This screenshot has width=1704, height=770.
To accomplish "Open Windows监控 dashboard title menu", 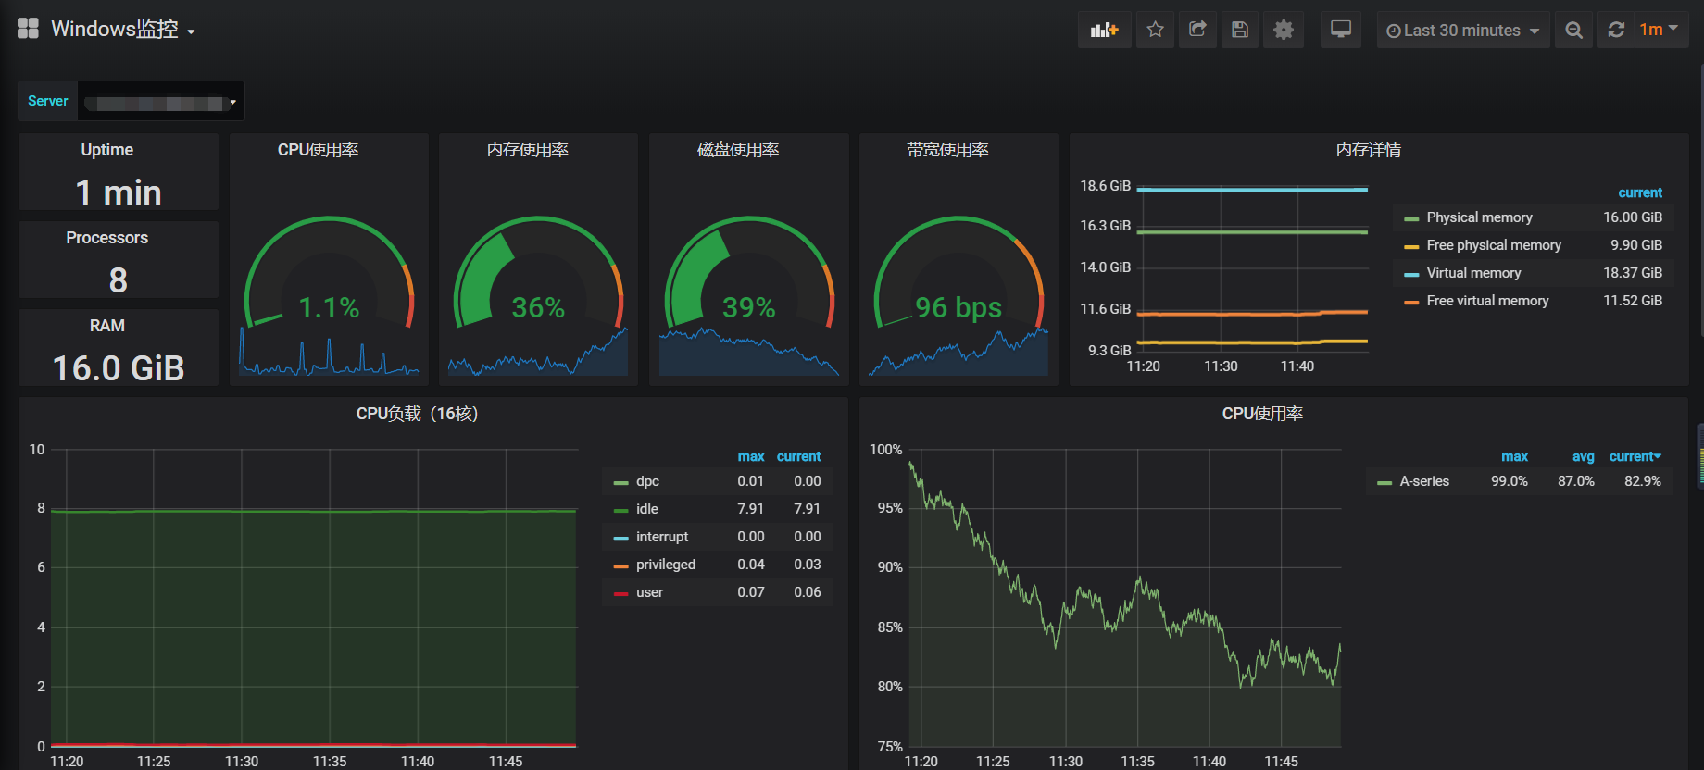I will (122, 30).
